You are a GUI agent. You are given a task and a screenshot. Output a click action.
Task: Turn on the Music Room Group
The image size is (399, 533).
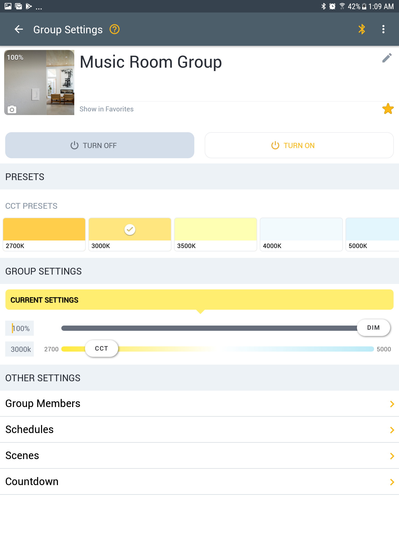pos(299,145)
